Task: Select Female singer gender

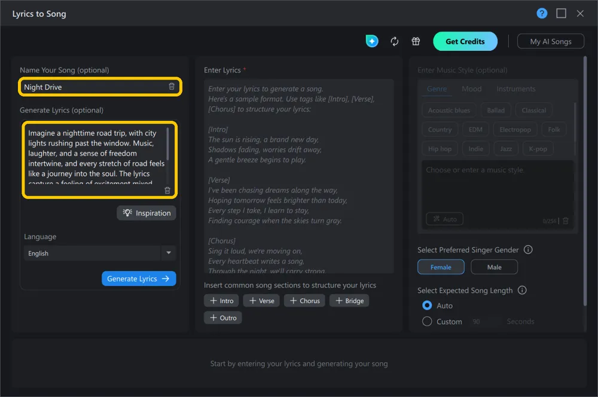Action: tap(441, 267)
